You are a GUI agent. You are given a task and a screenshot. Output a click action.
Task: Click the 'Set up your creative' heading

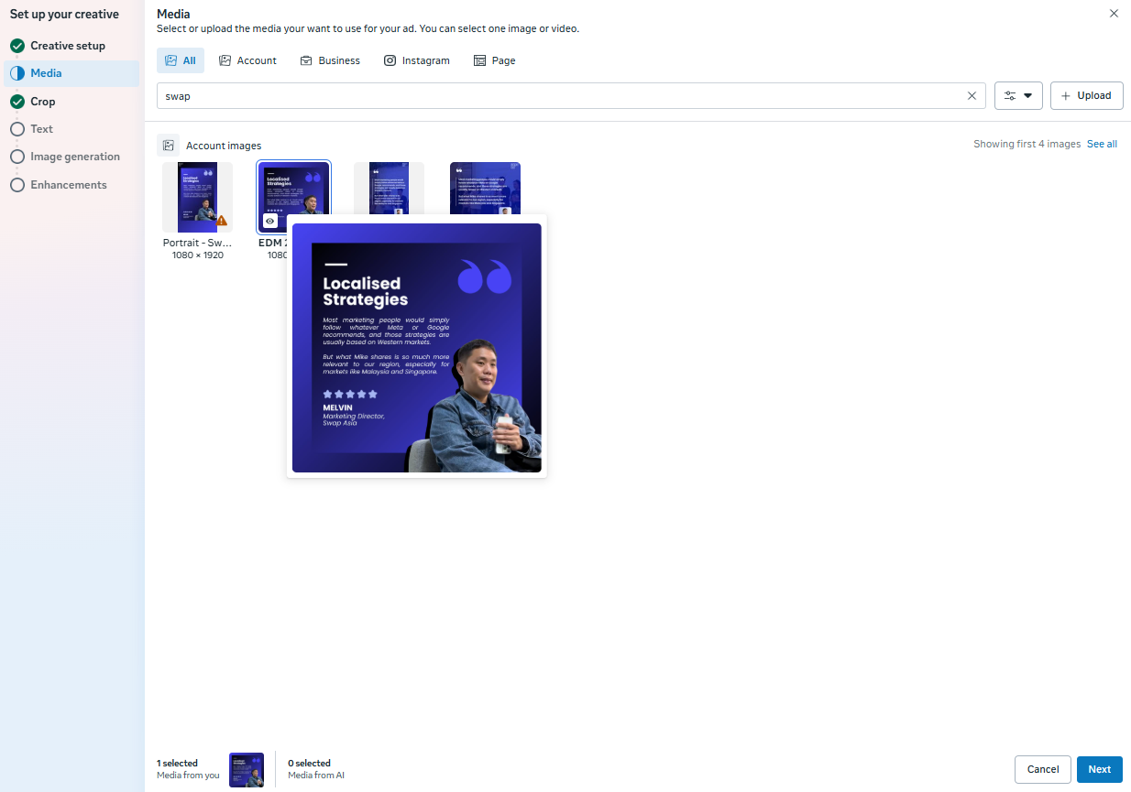(x=64, y=14)
